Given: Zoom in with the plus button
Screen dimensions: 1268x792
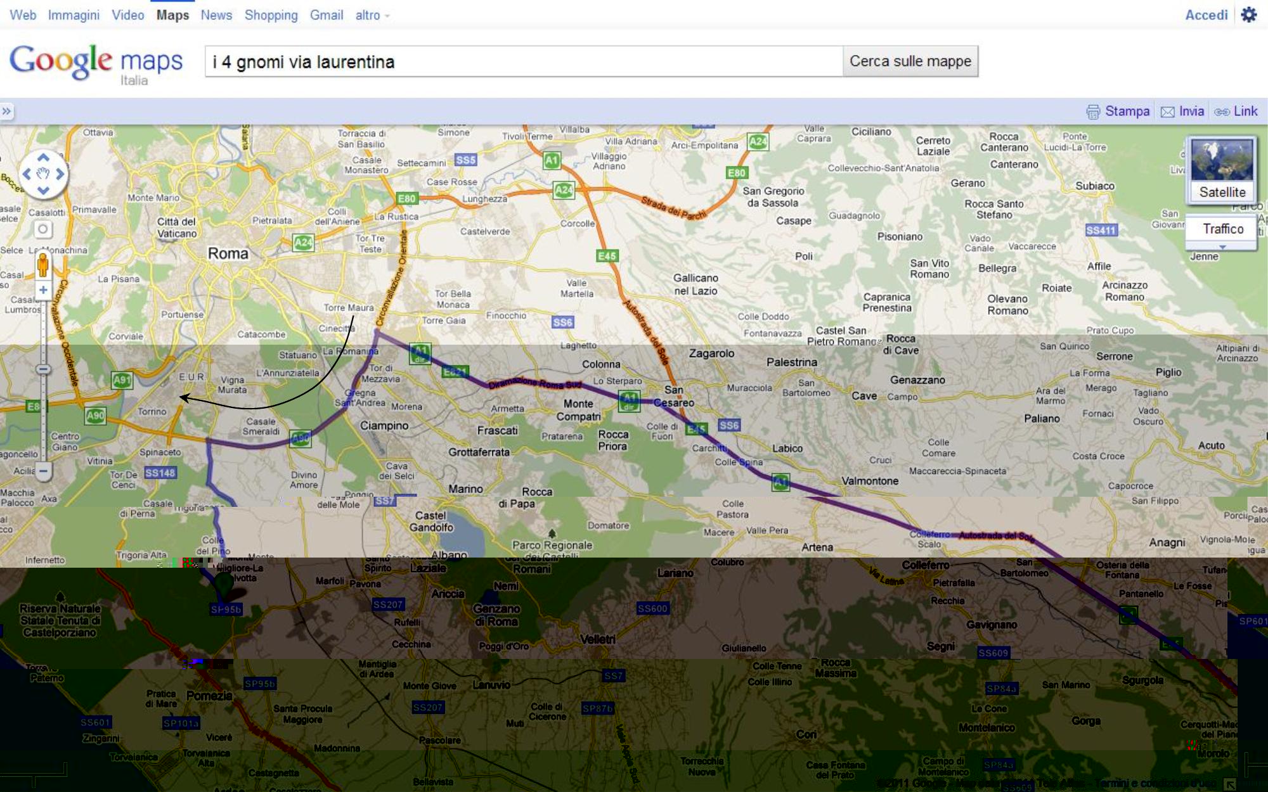Looking at the screenshot, I should [43, 290].
